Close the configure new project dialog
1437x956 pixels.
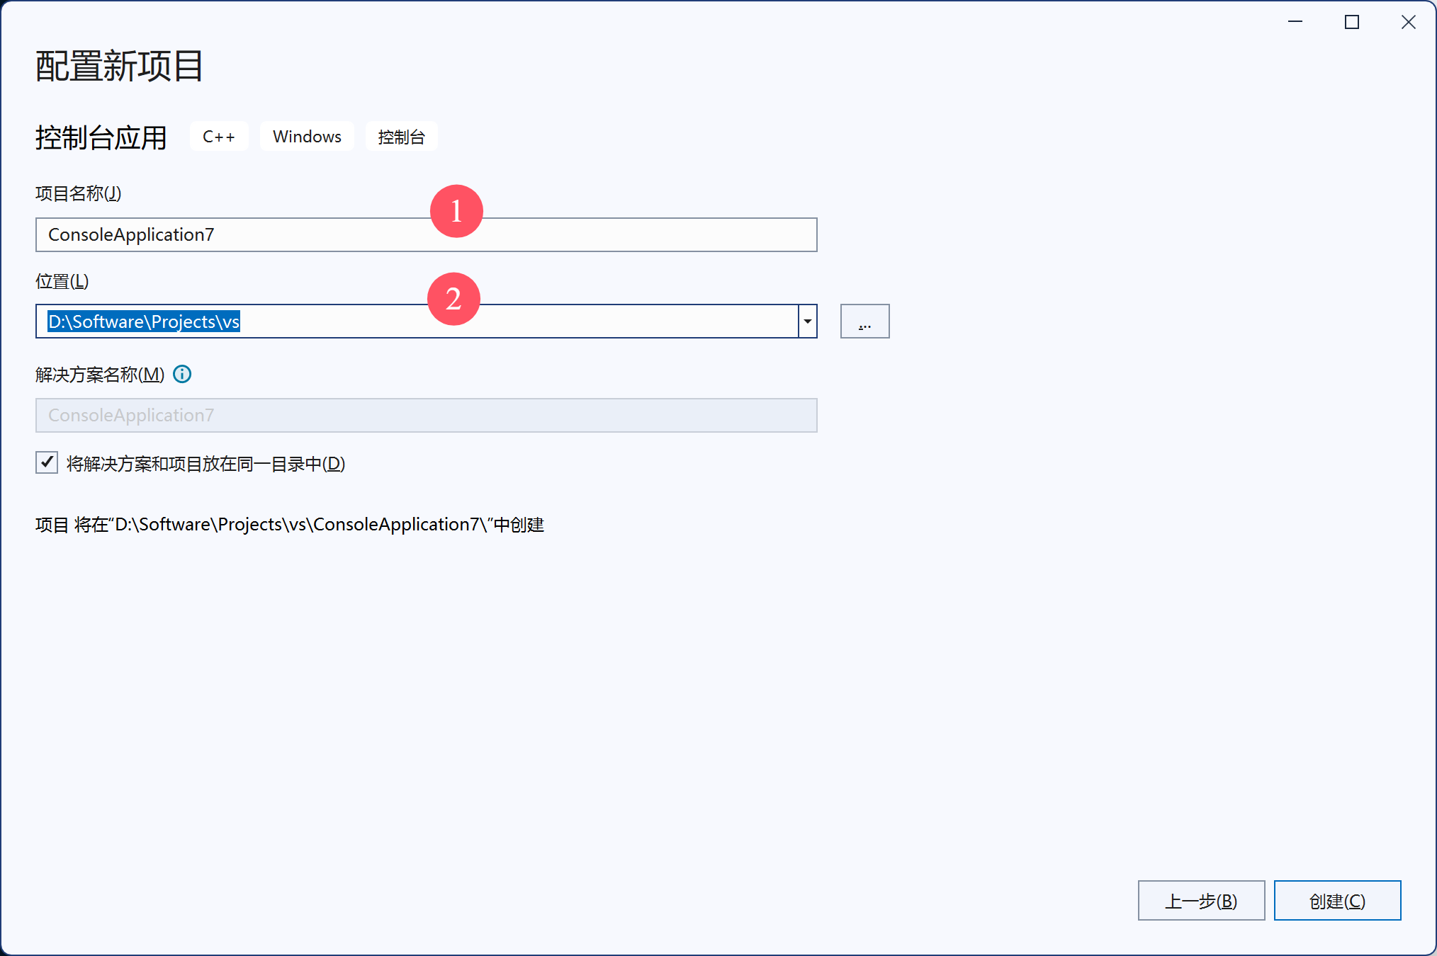click(1409, 22)
